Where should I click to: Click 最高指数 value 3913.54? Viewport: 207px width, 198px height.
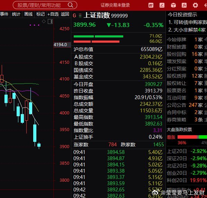tap(153, 117)
